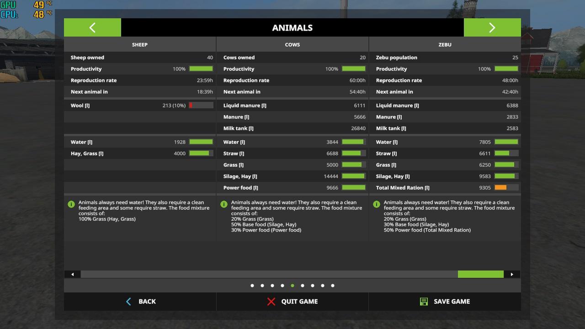The height and width of the screenshot is (329, 585).
Task: Go to the previous menu page arrow
Action: click(x=92, y=27)
